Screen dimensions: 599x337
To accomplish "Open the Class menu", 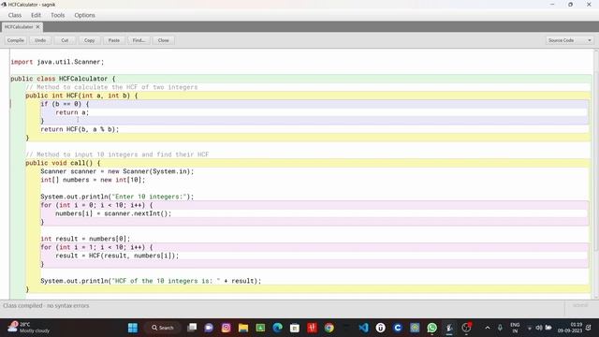I will coord(15,15).
